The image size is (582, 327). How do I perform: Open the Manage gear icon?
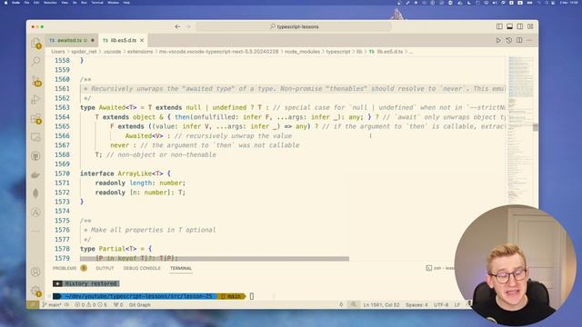(36, 291)
